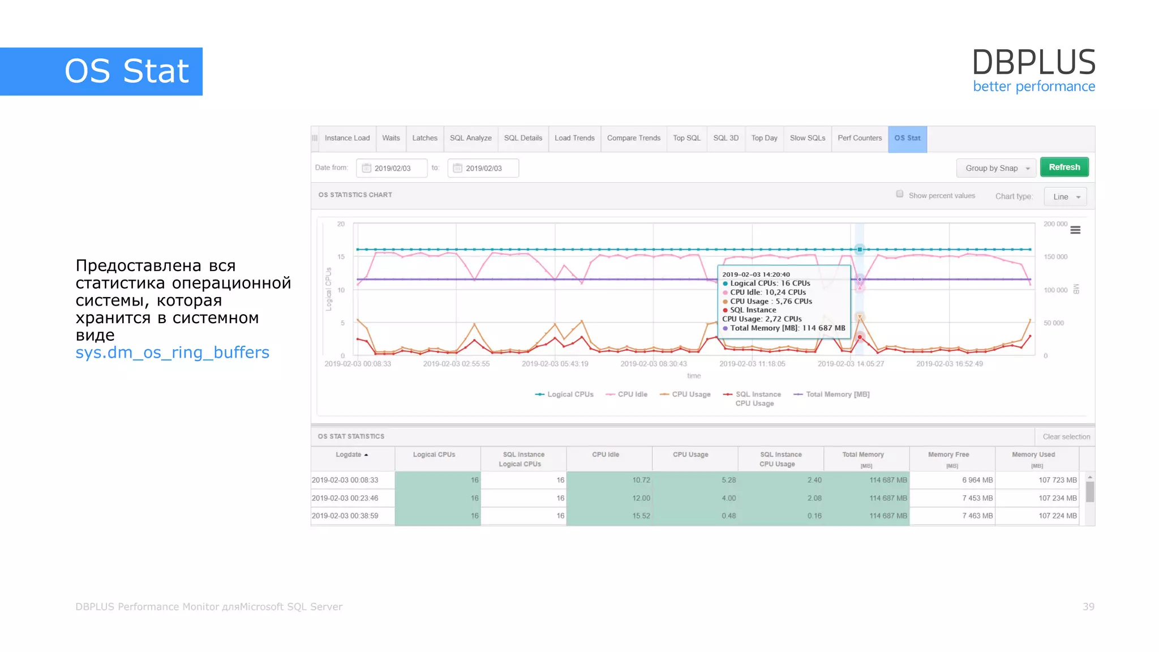This screenshot has width=1159, height=652.
Task: Sort by the Logdate column header
Action: coord(353,459)
